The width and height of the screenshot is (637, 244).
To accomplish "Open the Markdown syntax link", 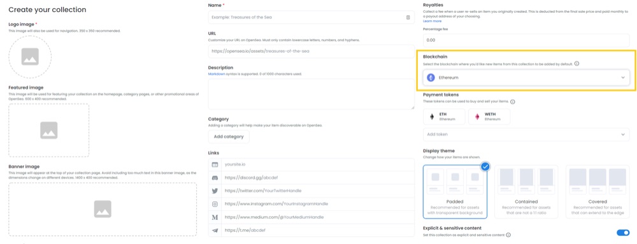I will pos(216,74).
